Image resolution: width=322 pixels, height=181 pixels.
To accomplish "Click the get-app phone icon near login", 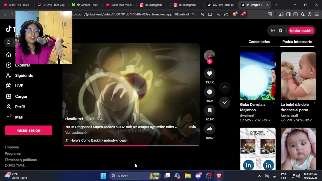I will tap(280, 31).
